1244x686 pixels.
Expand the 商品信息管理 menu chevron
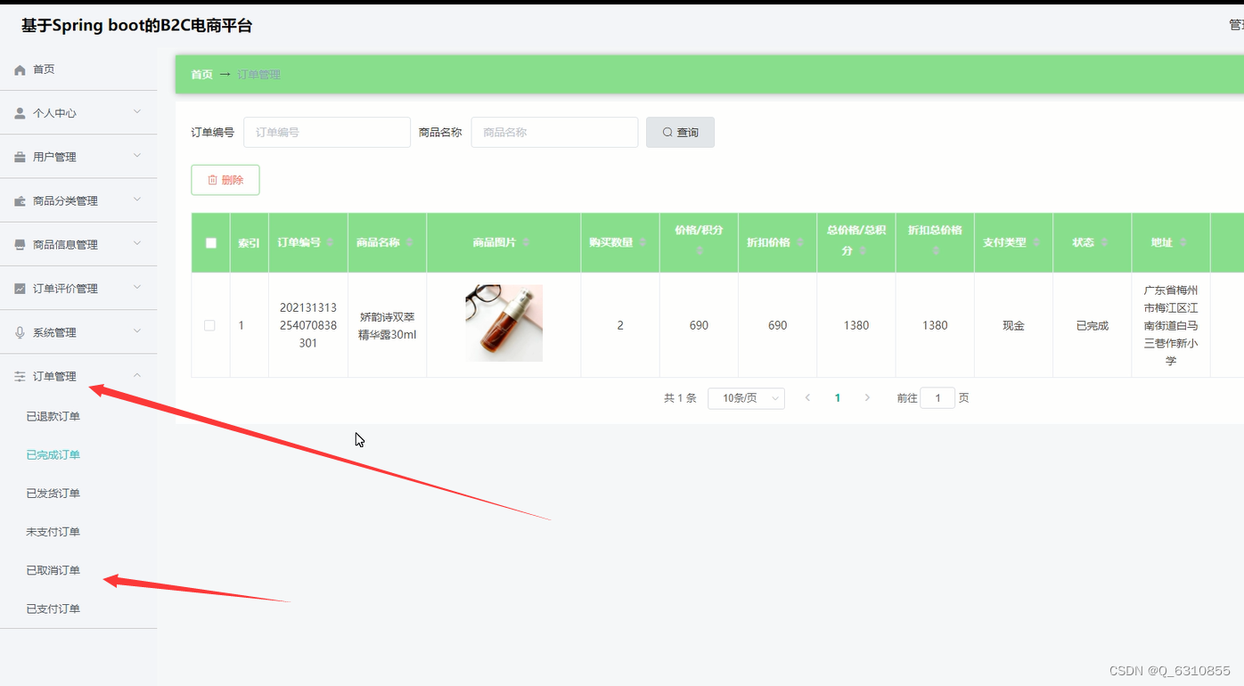137,243
